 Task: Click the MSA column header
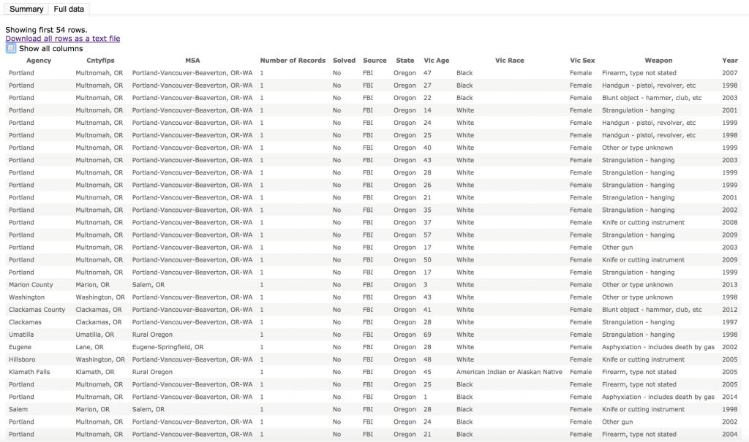[192, 61]
